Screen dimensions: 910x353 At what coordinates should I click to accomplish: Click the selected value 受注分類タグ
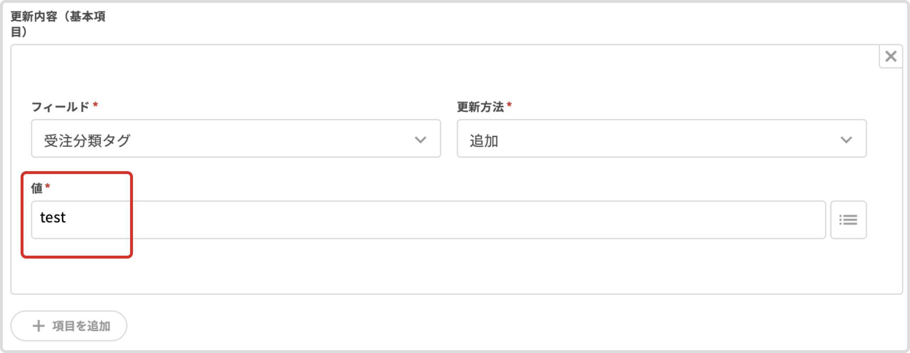(87, 141)
